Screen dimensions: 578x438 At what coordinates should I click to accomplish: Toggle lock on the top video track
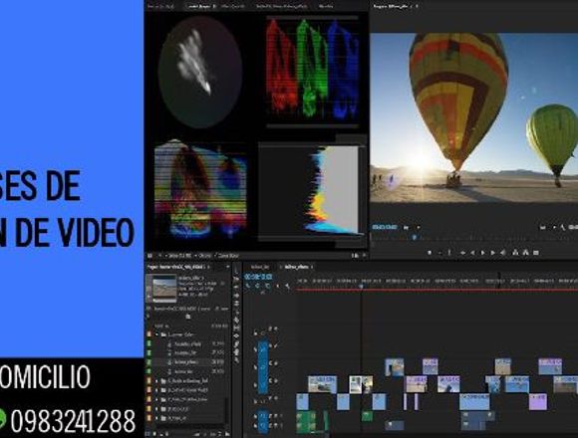pyautogui.click(x=255, y=333)
